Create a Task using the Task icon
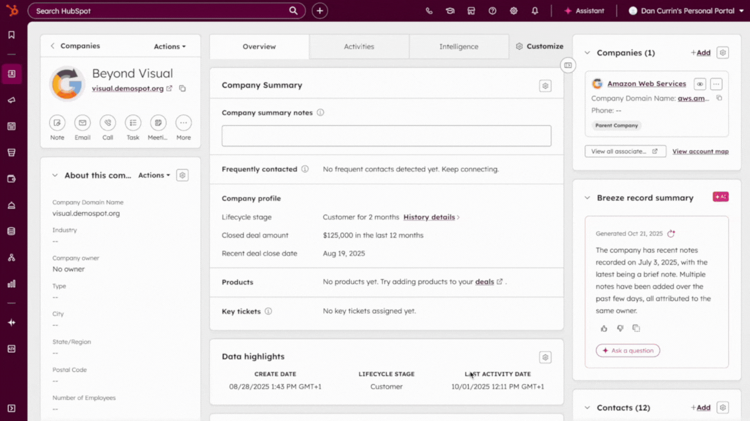The height and width of the screenshot is (421, 750). (x=133, y=123)
